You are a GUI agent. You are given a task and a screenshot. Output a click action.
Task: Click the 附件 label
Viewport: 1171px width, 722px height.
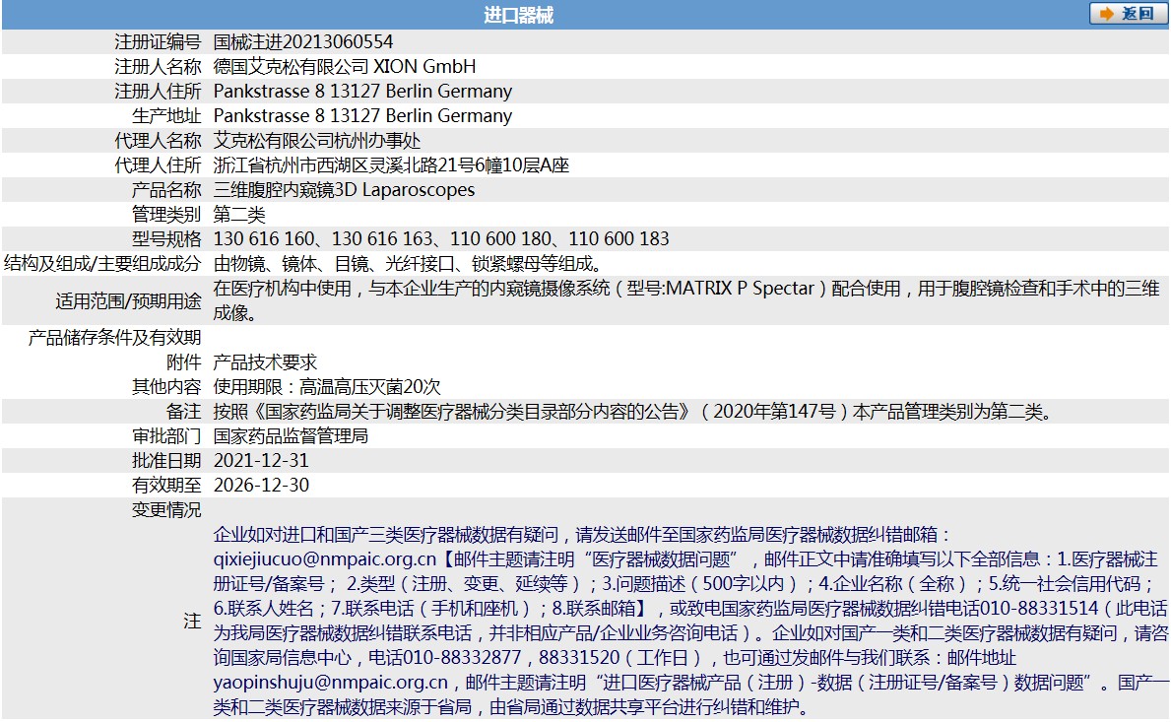(x=184, y=362)
